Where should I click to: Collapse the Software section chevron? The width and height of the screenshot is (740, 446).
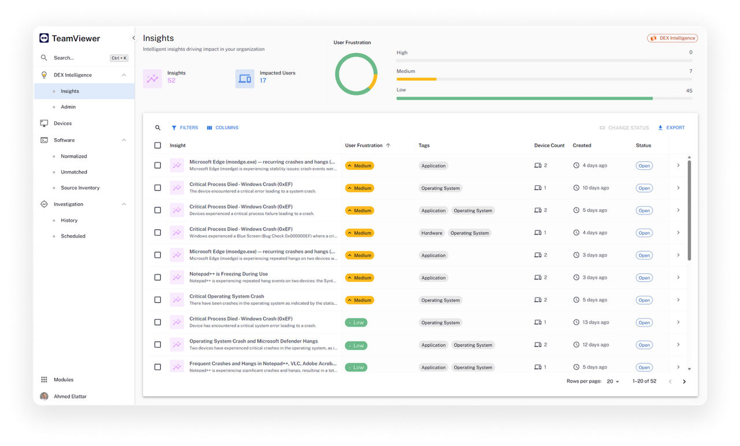[124, 140]
